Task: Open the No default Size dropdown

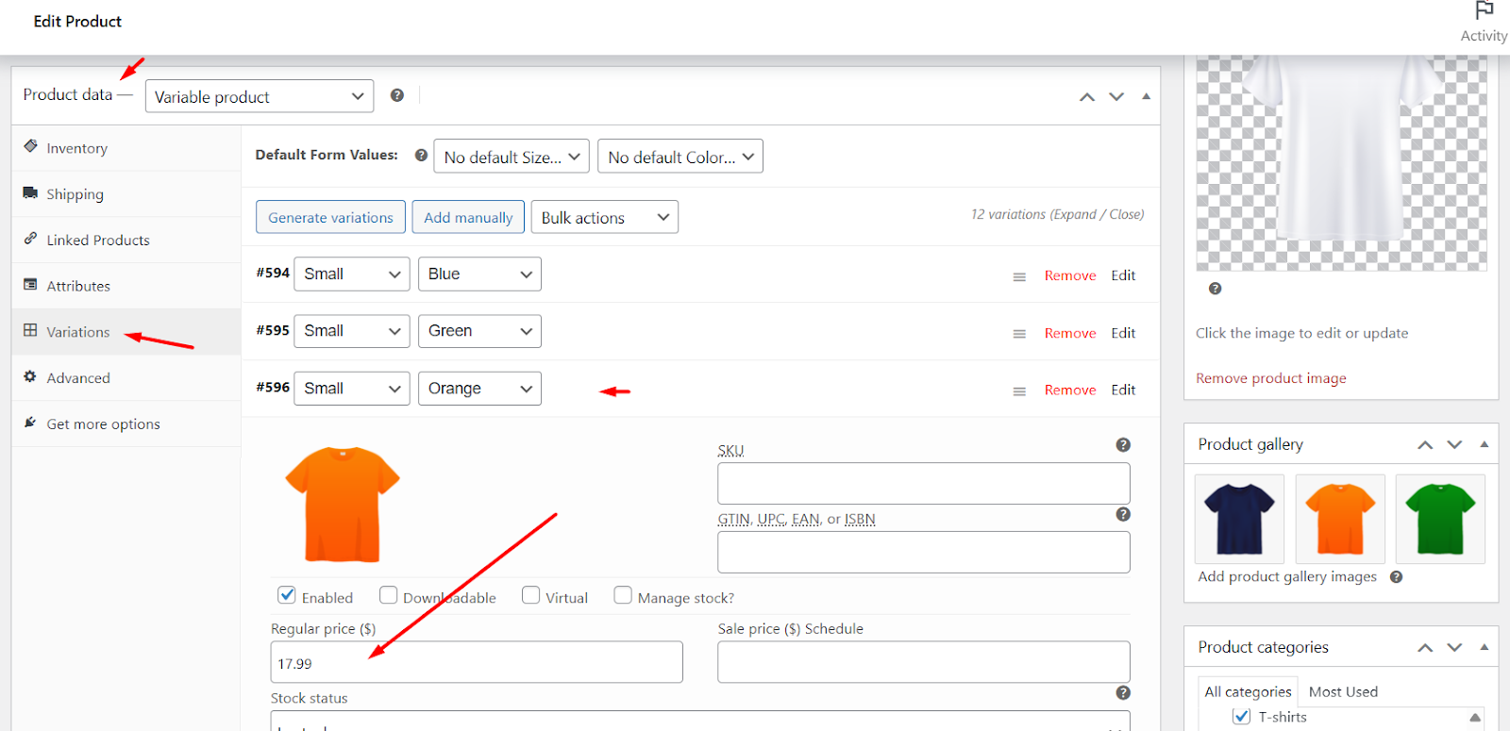Action: point(512,157)
